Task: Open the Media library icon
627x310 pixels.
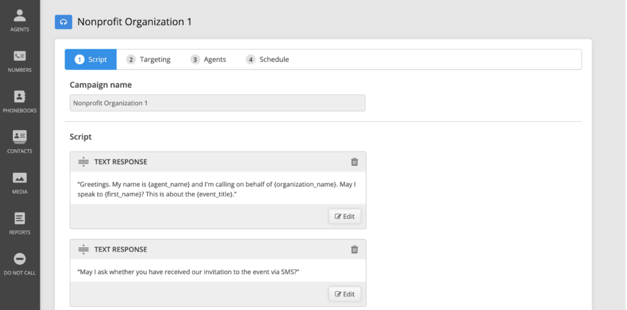Action: click(20, 182)
